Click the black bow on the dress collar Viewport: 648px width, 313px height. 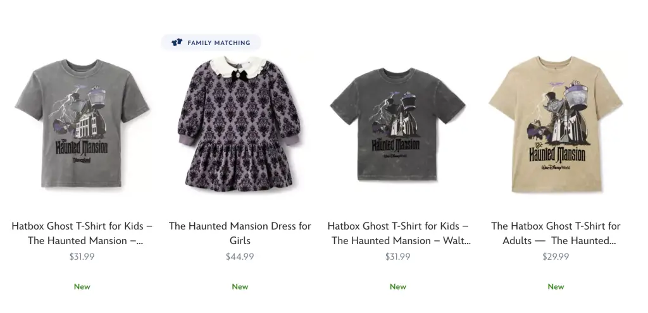click(238, 76)
